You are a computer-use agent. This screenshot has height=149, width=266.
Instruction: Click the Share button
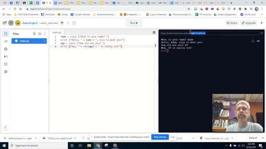(232, 23)
